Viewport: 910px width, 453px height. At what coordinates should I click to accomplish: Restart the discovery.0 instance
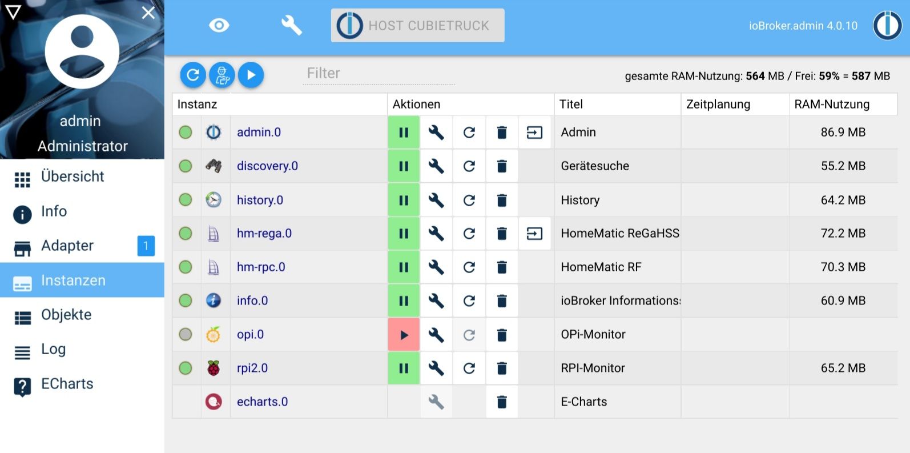pos(469,166)
